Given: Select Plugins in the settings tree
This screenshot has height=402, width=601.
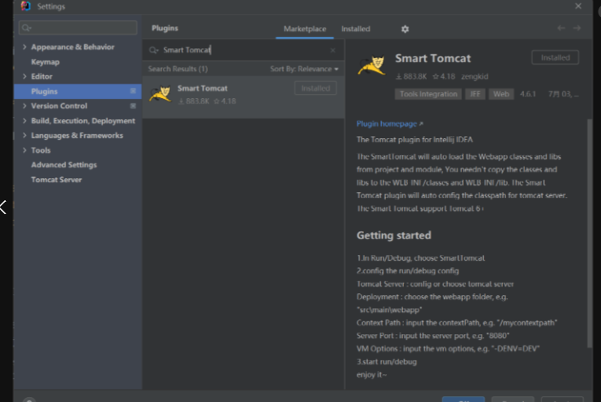Looking at the screenshot, I should (78, 92).
